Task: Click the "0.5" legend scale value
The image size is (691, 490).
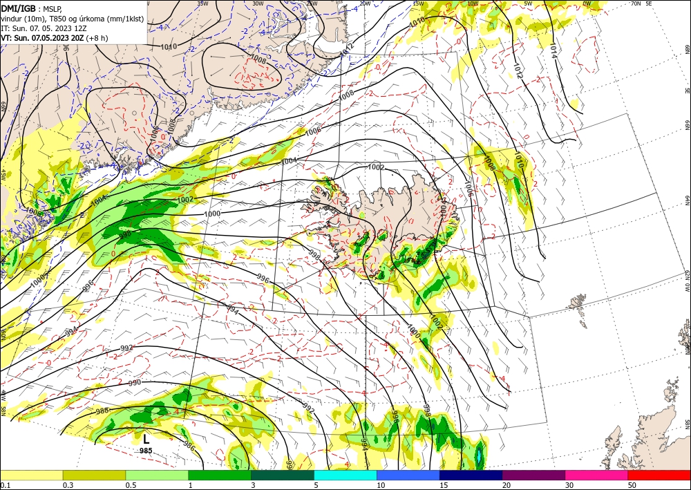Action: coord(131,485)
